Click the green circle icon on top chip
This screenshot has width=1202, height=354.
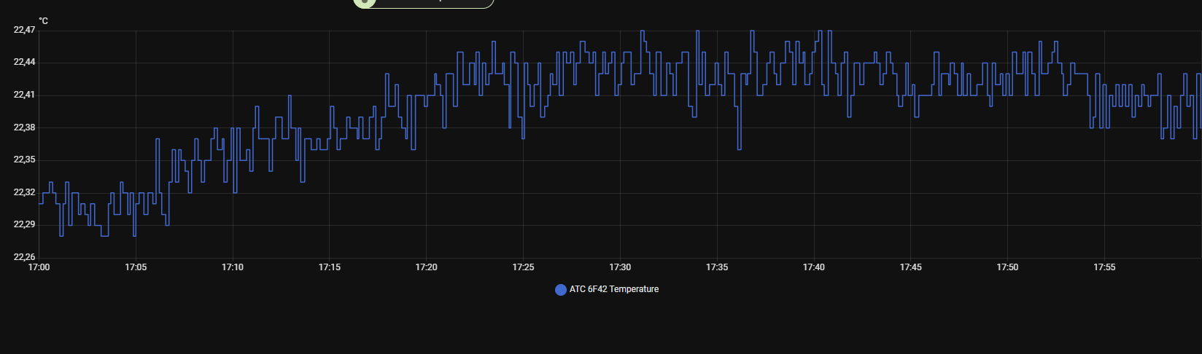364,2
